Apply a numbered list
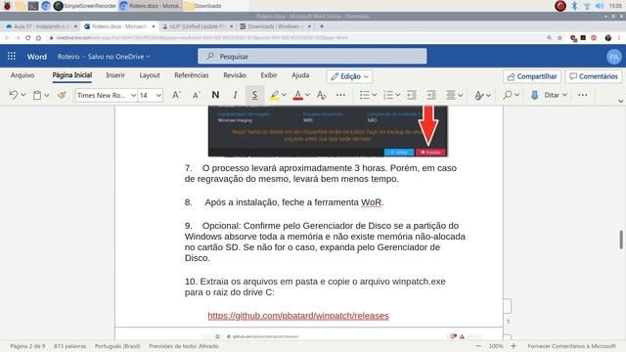626x352 pixels. coord(388,95)
